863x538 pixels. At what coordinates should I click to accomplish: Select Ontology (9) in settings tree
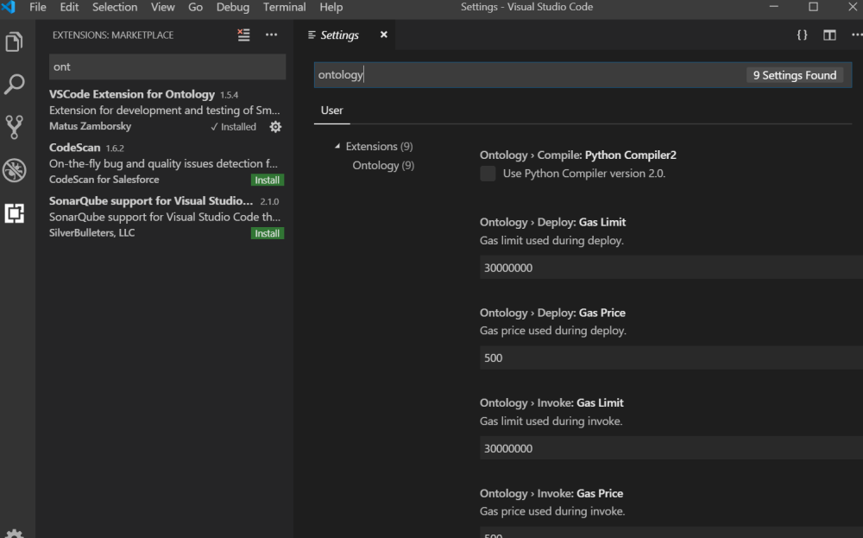(383, 166)
